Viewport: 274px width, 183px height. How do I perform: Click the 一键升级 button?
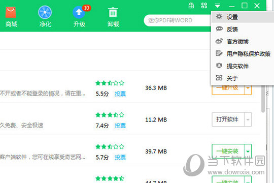pyautogui.click(x=228, y=89)
